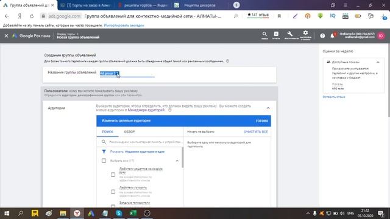
Task: Open File Explorer from the taskbar
Action: click(x=63, y=214)
